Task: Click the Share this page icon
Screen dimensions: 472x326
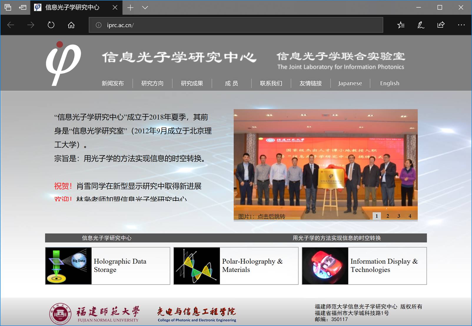Action: click(x=441, y=25)
